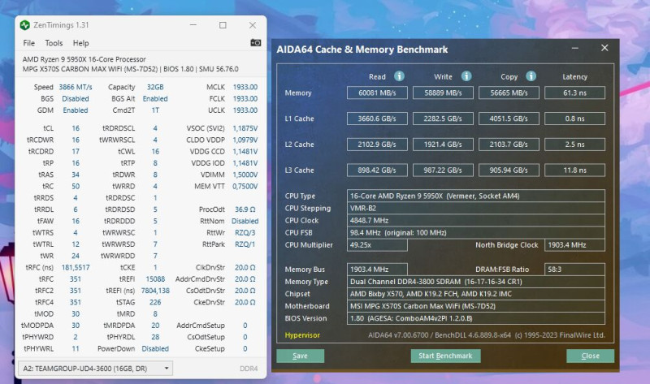
Task: Open the File menu in ZenTimings
Action: [29, 43]
